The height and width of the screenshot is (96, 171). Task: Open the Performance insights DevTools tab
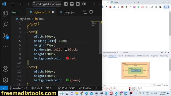[110, 53]
